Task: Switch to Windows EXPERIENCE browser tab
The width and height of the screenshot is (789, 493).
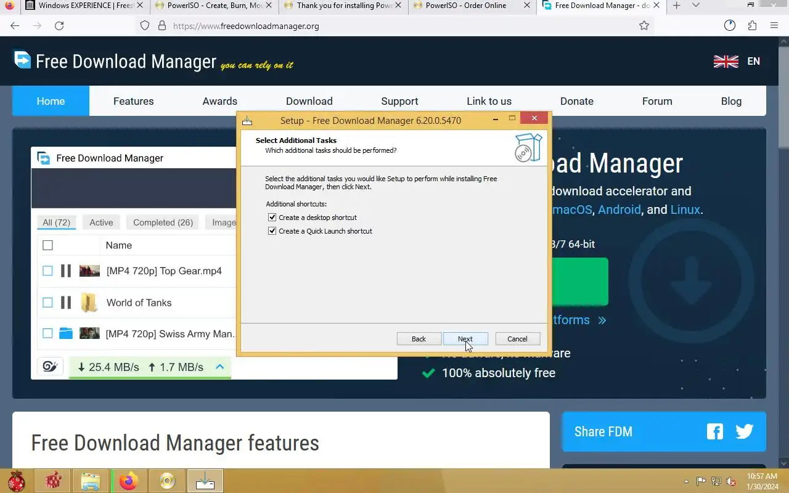Action: coord(84,6)
